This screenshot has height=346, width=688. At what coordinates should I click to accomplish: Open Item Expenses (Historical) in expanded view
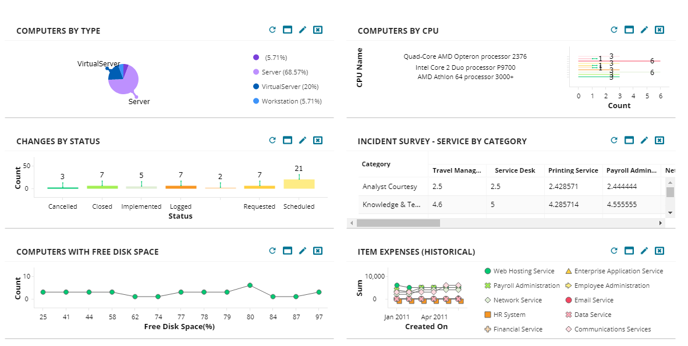click(629, 251)
